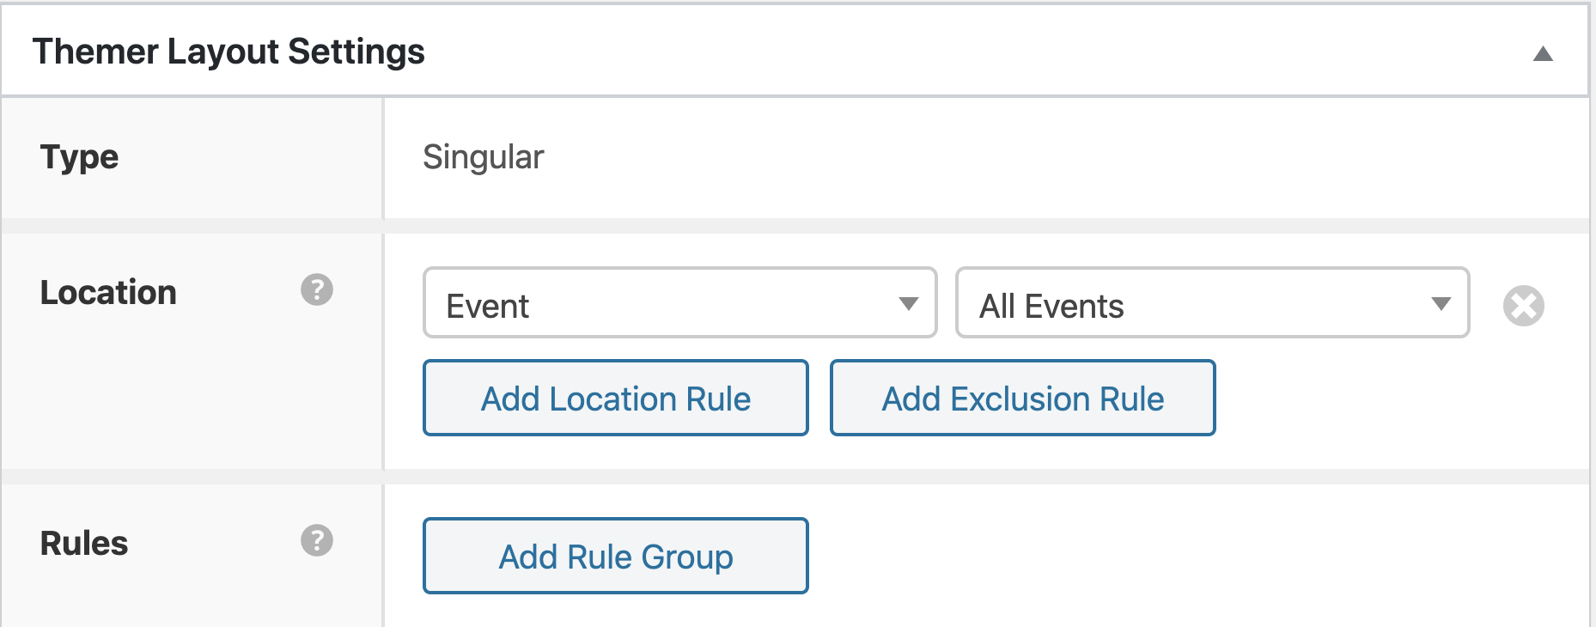Click the gray divider between Location and Rules
This screenshot has width=1596, height=627.
[795, 477]
